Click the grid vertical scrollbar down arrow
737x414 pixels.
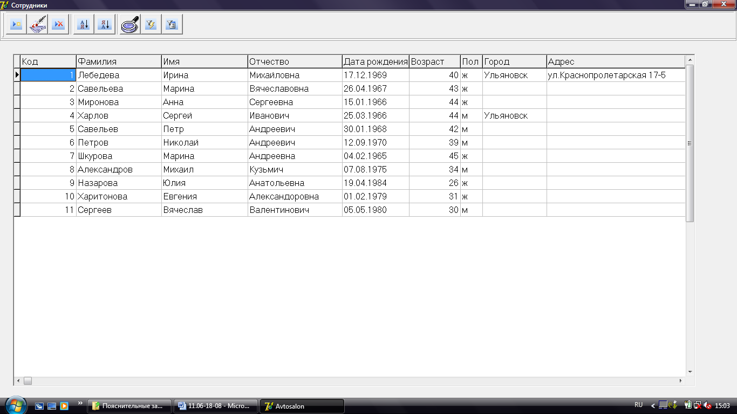coord(690,372)
